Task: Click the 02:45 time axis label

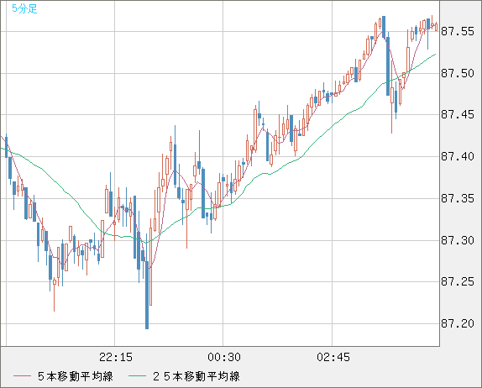Action: tap(333, 357)
